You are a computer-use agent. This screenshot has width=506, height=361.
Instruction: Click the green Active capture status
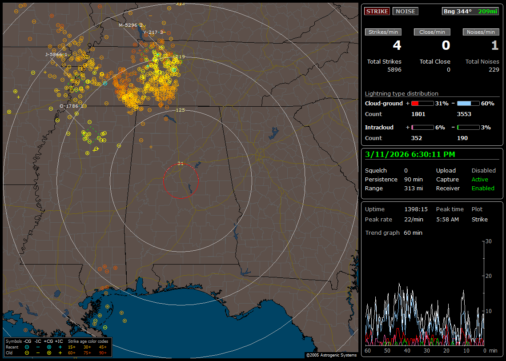pyautogui.click(x=480, y=180)
